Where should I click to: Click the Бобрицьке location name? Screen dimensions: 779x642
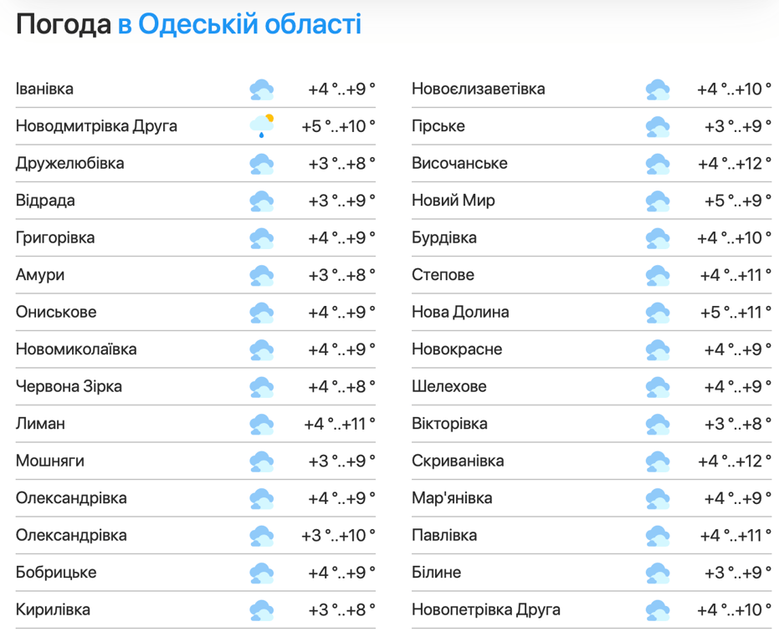56,573
